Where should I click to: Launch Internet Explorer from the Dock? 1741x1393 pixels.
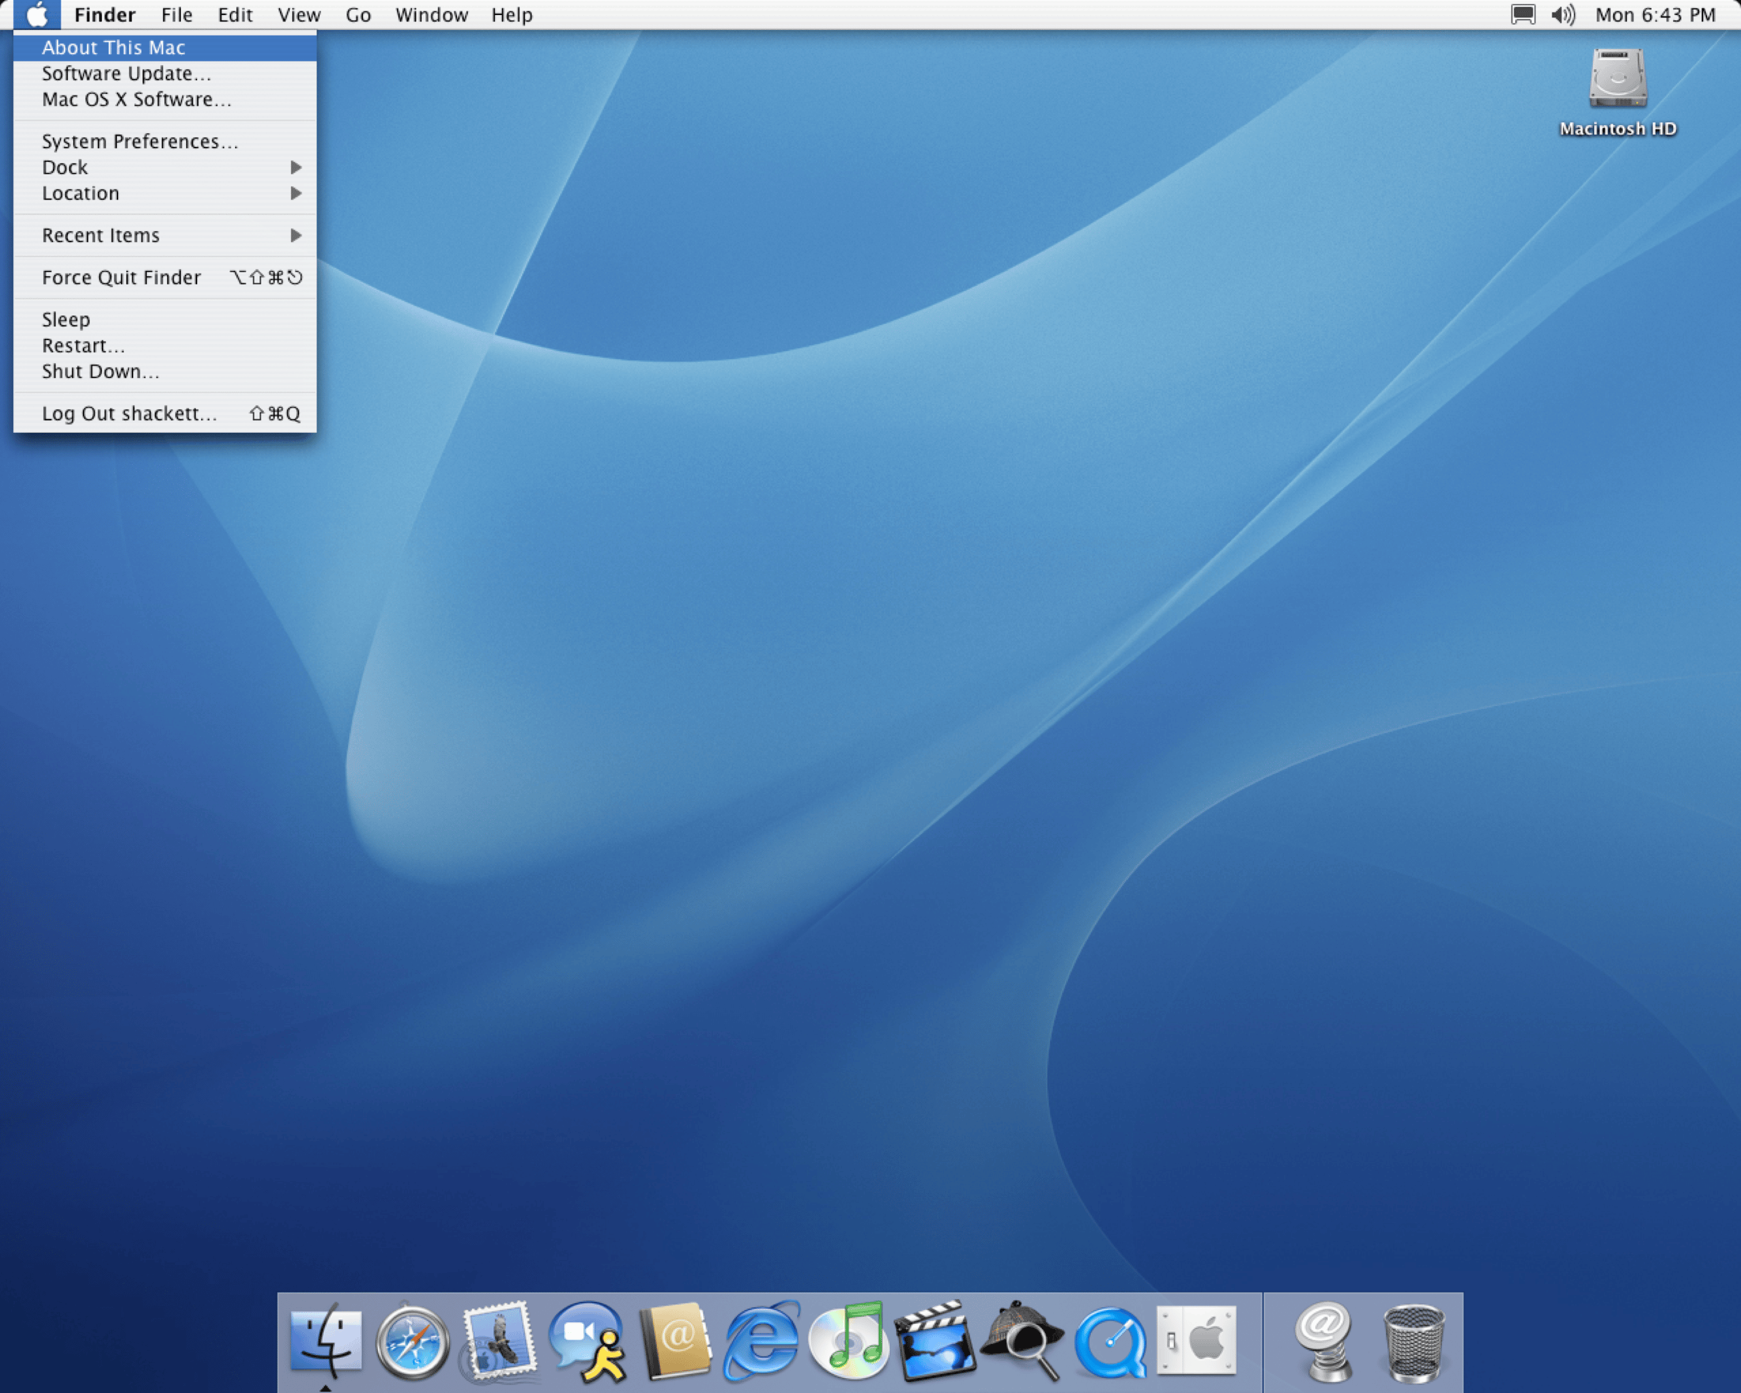(x=762, y=1341)
